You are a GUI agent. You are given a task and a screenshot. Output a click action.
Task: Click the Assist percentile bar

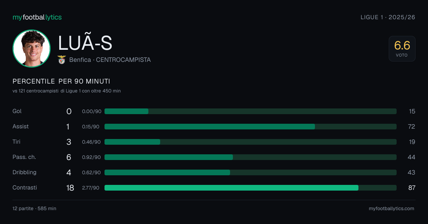[250, 127]
